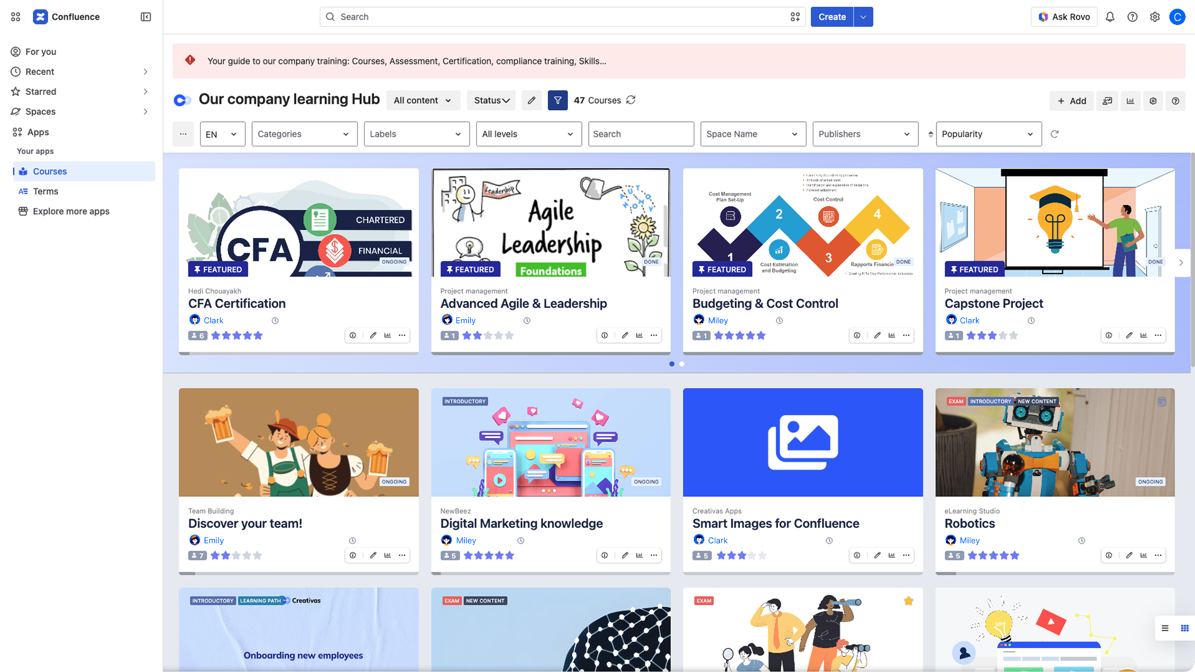Reset filters using refresh icon after Popularity
This screenshot has width=1195, height=672.
coord(1054,134)
